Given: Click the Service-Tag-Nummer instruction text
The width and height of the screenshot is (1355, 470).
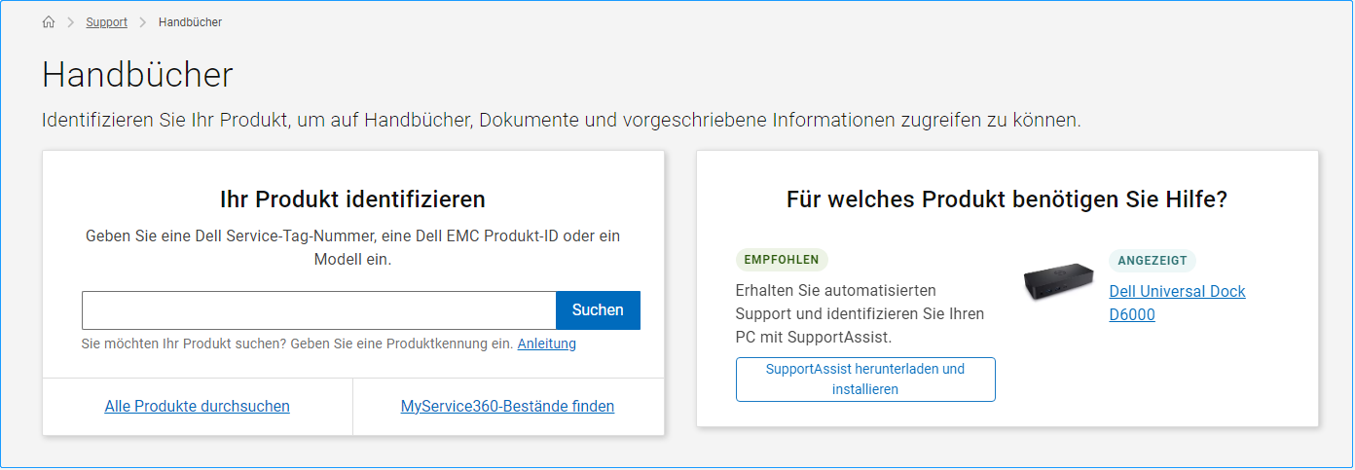Looking at the screenshot, I should click(x=352, y=247).
